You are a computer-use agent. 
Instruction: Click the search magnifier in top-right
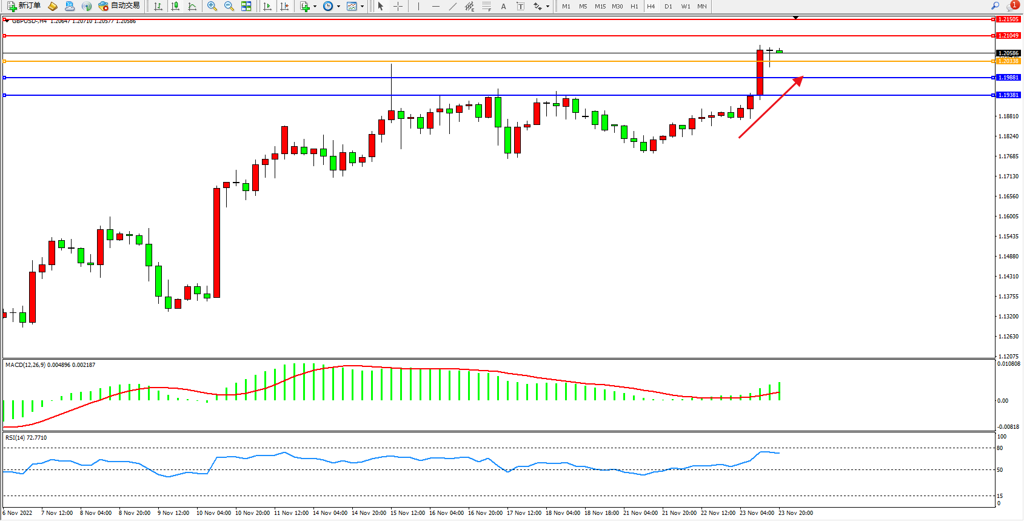tap(995, 6)
